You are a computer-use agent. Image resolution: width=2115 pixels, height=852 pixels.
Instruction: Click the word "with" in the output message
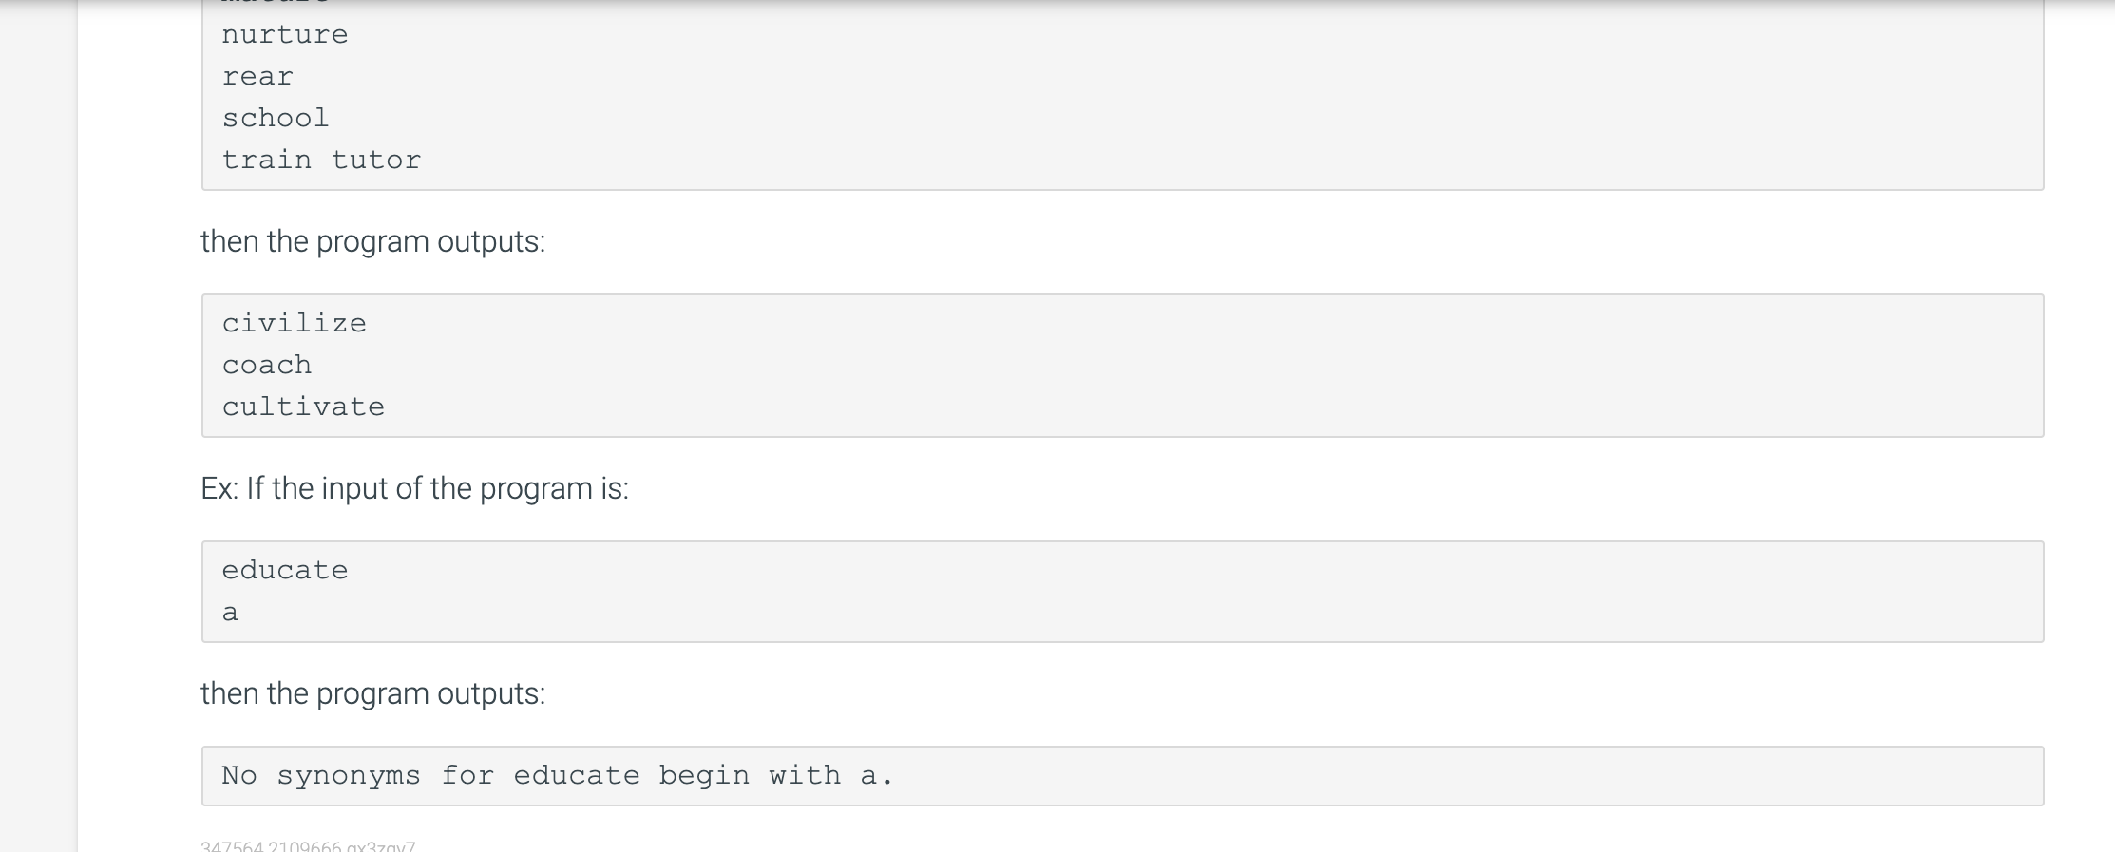tap(805, 776)
